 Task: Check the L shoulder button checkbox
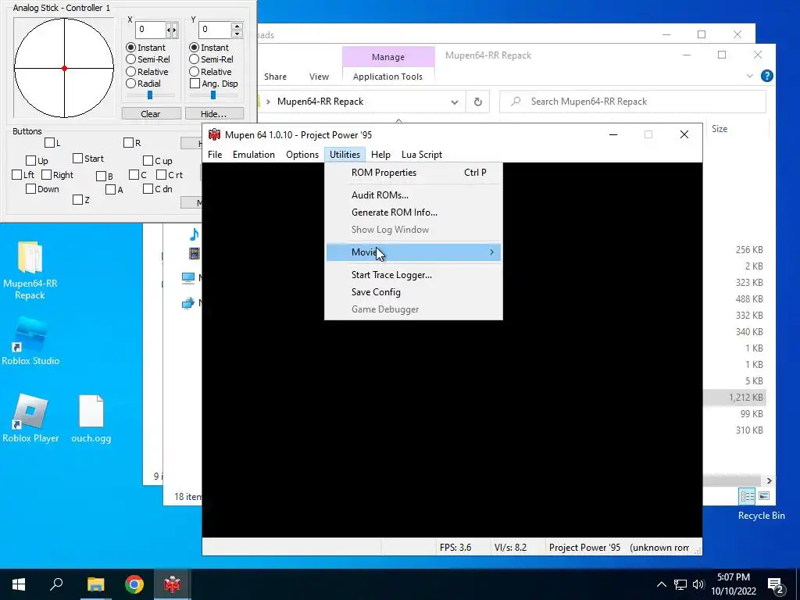pos(49,142)
